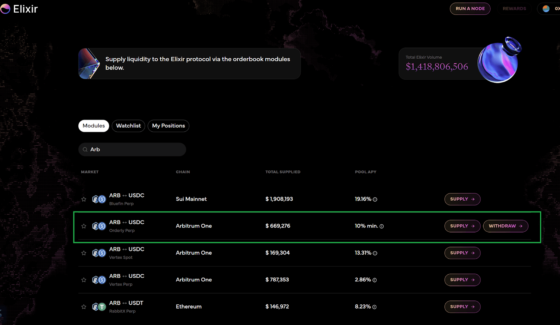Star the ARB-USDC Orderly Perp market
Viewport: 560px width, 325px height.
(x=84, y=226)
